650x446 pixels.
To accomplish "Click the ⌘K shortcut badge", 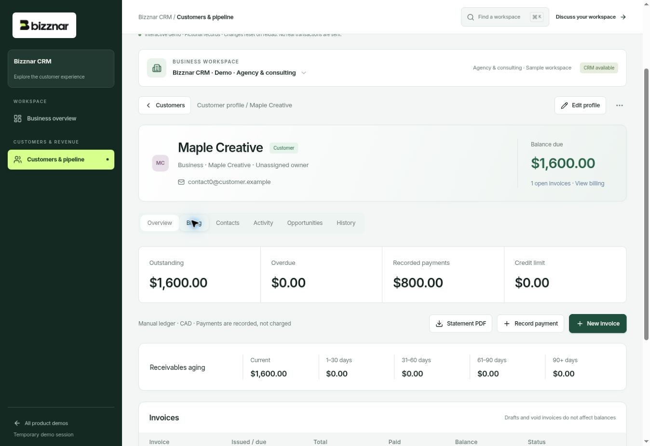I will click(537, 17).
